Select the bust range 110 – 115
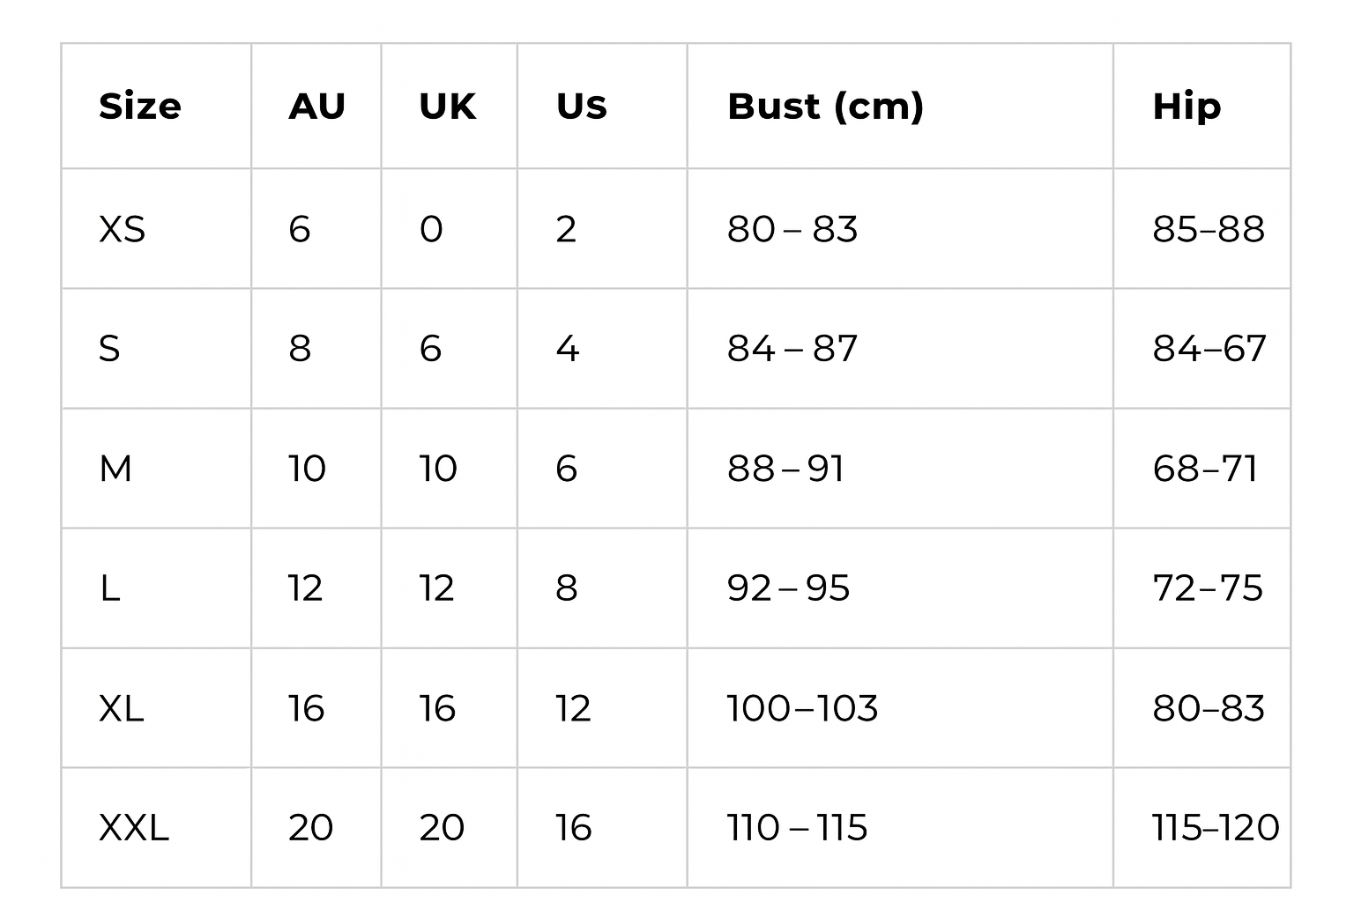Viewport: 1354px width, 902px height. pyautogui.click(x=797, y=828)
